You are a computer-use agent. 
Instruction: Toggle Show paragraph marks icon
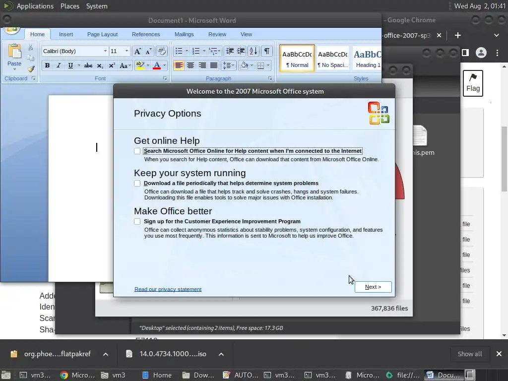[266, 51]
